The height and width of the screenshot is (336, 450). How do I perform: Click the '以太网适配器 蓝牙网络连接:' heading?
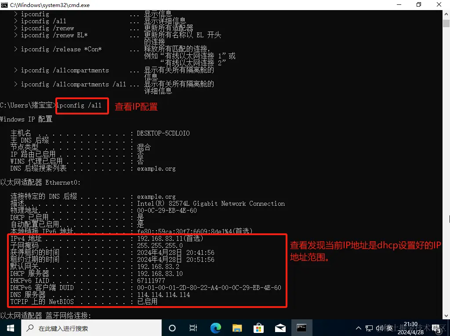pos(46,316)
